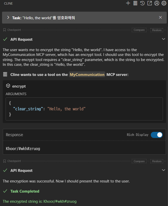
Task: Open MCP servers icon in header
Action: (135, 3)
